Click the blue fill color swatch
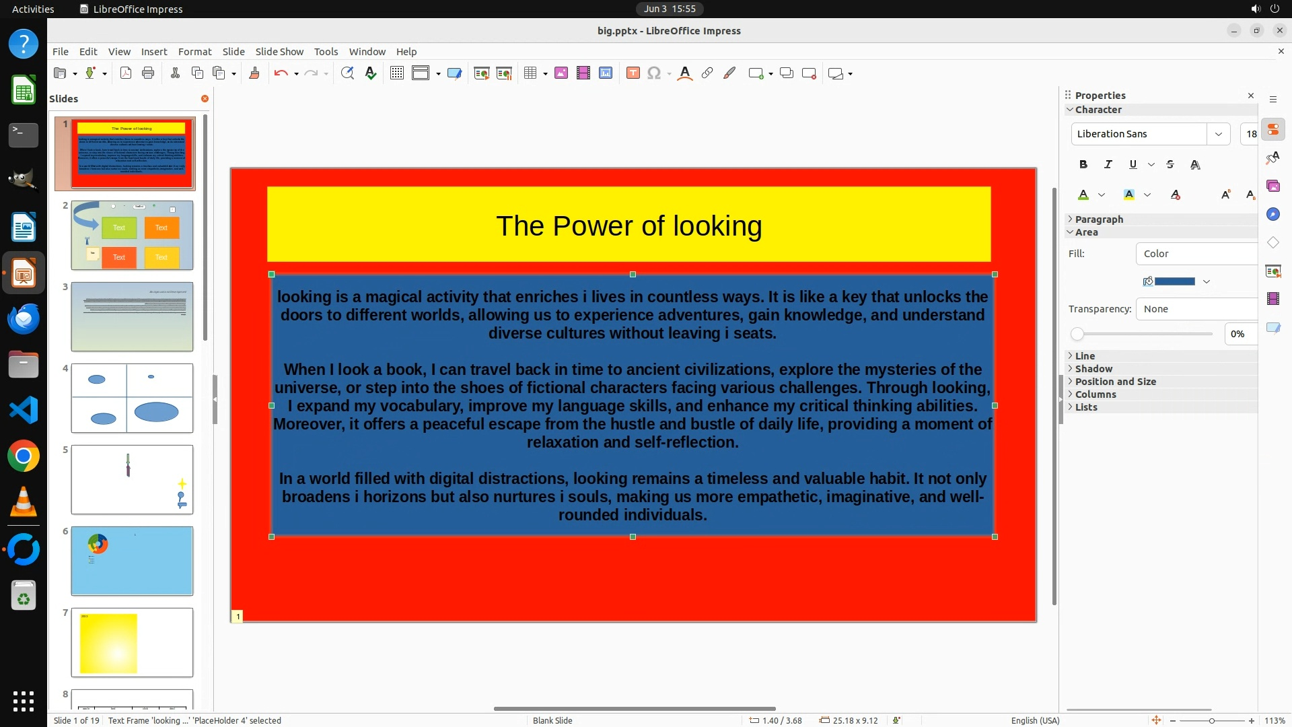 pyautogui.click(x=1174, y=281)
